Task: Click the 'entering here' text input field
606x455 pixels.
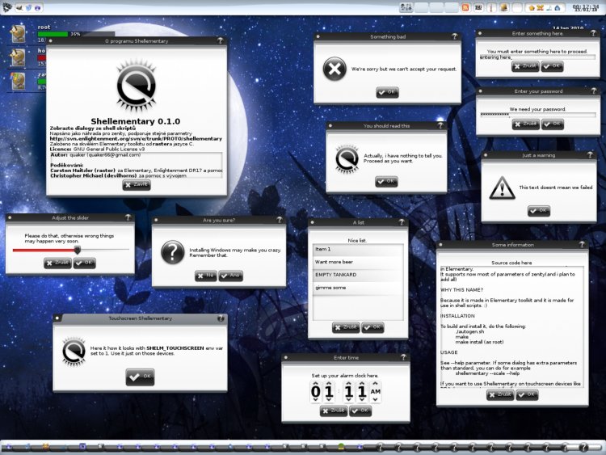Action: [x=537, y=57]
